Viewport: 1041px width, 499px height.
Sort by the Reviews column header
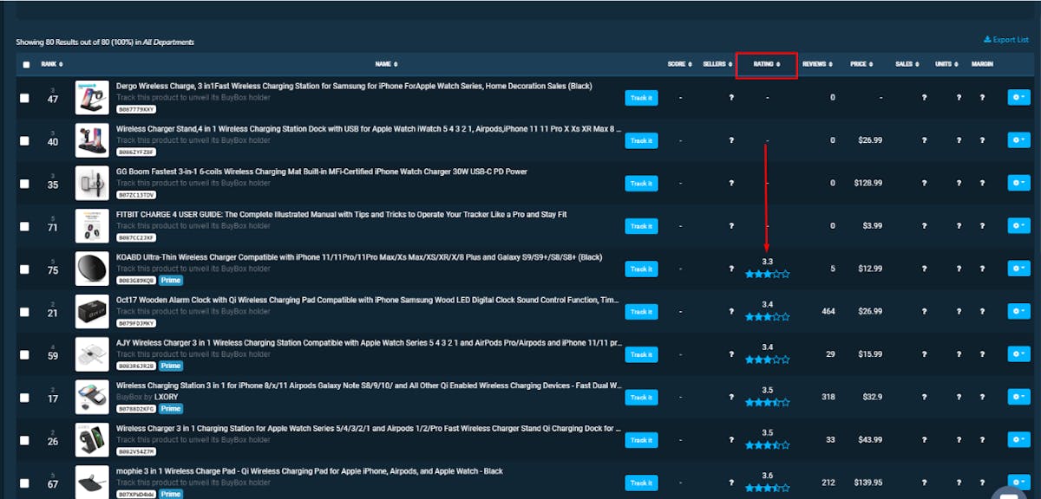(x=816, y=64)
